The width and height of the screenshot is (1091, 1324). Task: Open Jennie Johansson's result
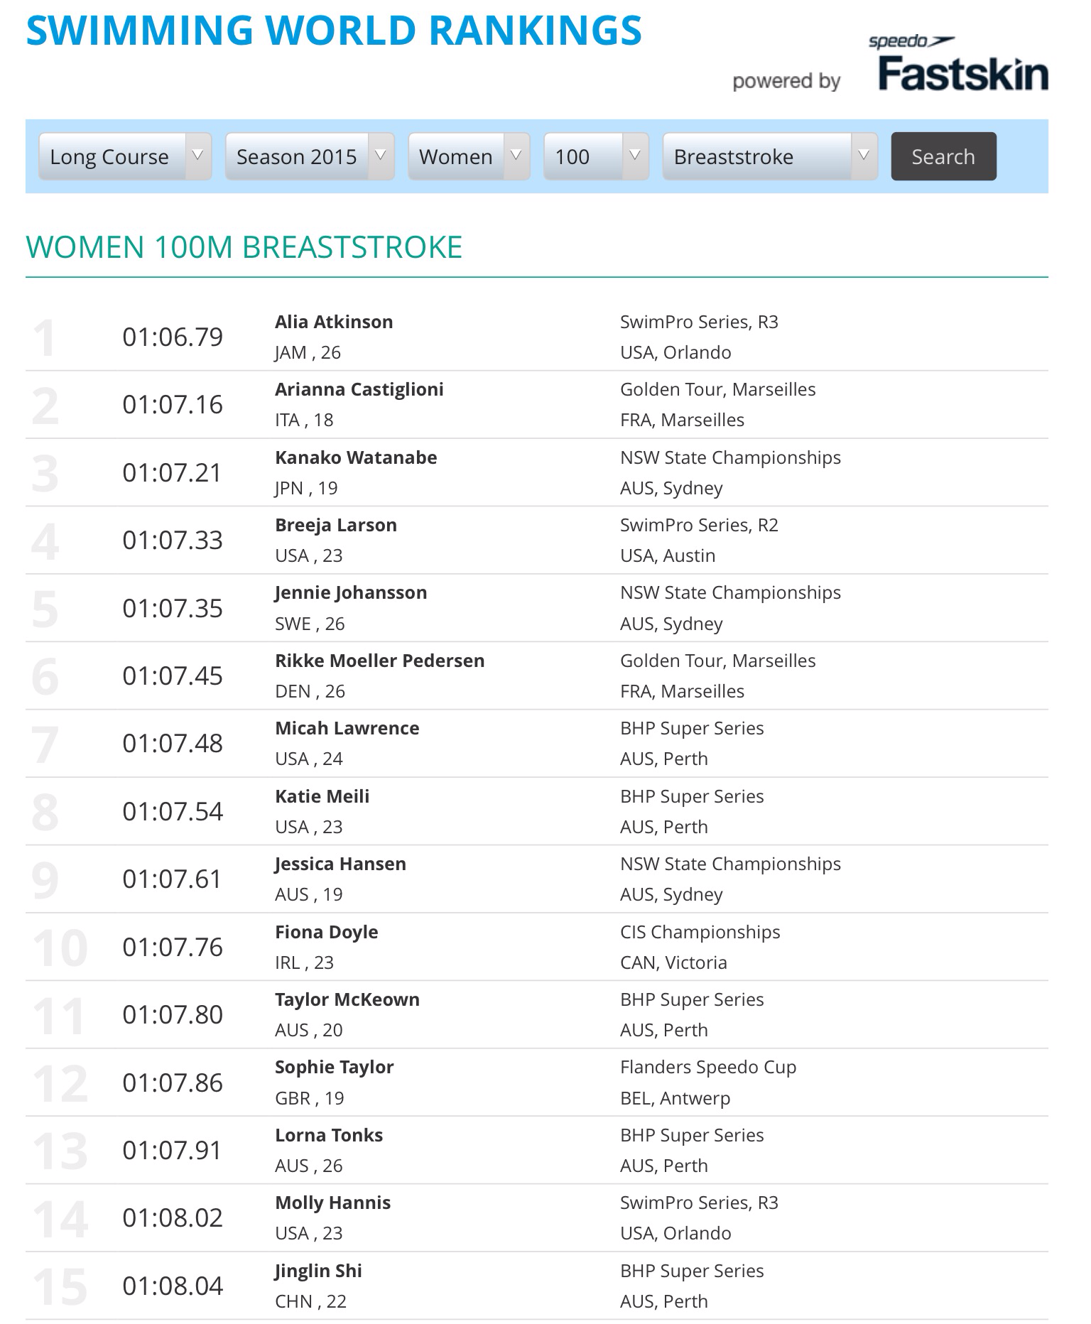coord(351,592)
